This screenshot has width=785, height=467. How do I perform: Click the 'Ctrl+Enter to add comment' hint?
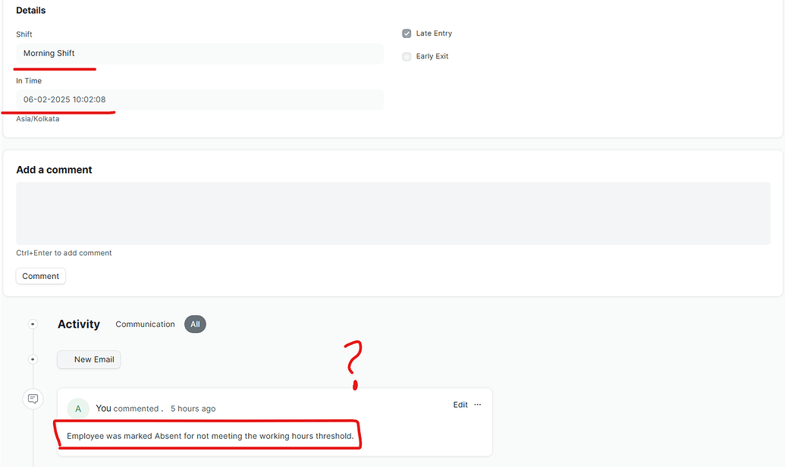[x=64, y=253]
